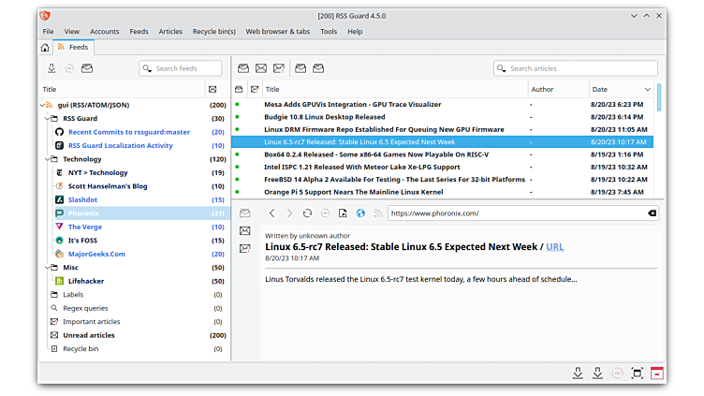Click the fullscreen icon in the status bar
The height and width of the screenshot is (396, 704).
coord(637,373)
